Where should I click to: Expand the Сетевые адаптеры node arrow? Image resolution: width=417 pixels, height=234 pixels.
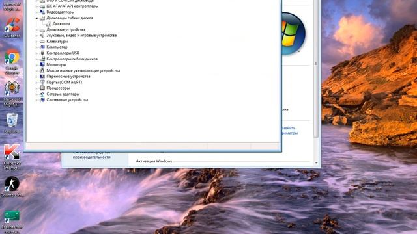[36, 94]
